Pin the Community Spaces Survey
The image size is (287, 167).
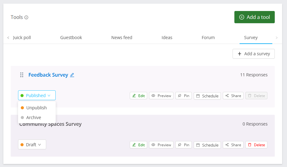pyautogui.click(x=184, y=145)
